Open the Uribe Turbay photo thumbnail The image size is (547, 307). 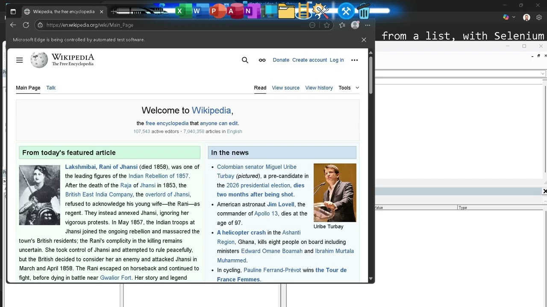335,193
